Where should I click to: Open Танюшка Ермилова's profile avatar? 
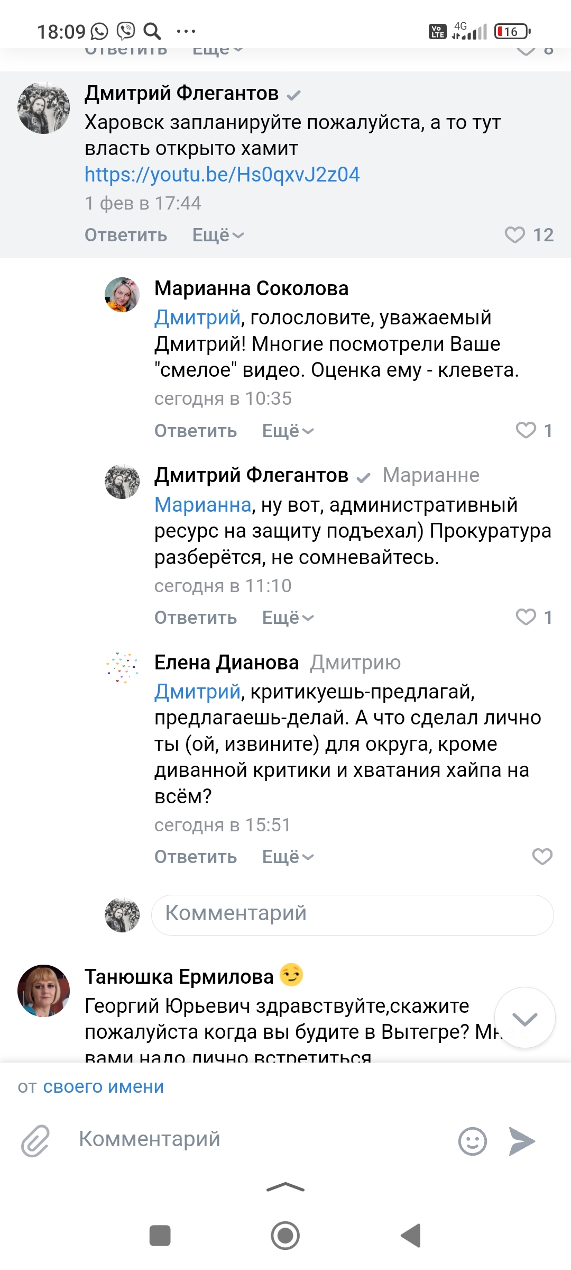[x=44, y=990]
